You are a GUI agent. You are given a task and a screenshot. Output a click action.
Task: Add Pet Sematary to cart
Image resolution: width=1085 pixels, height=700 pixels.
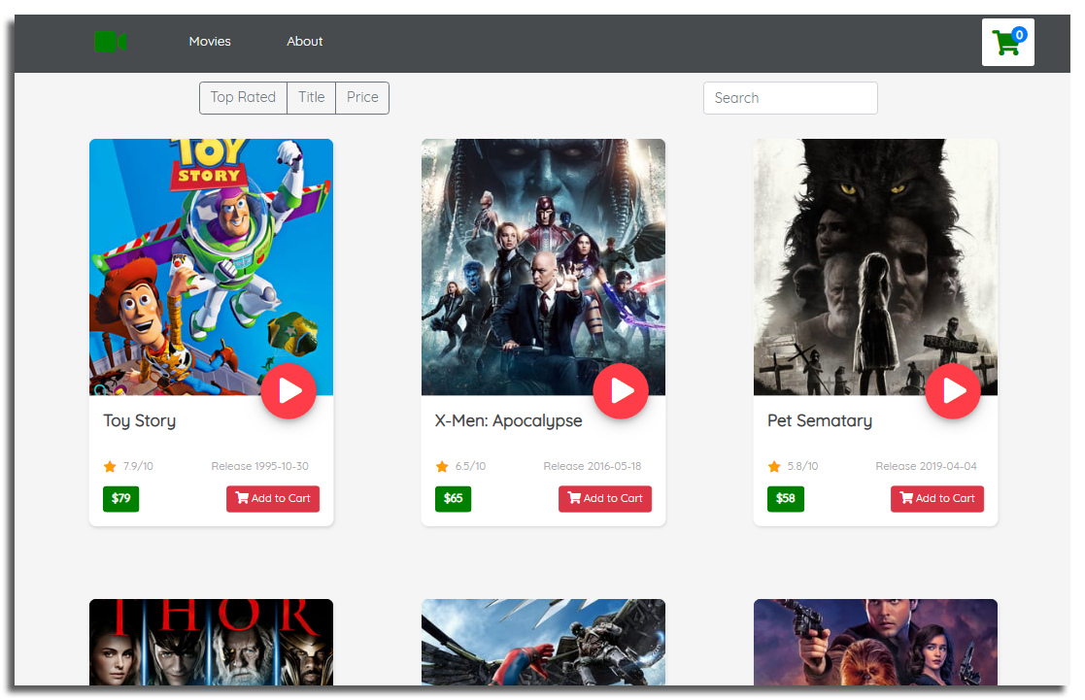(x=937, y=499)
